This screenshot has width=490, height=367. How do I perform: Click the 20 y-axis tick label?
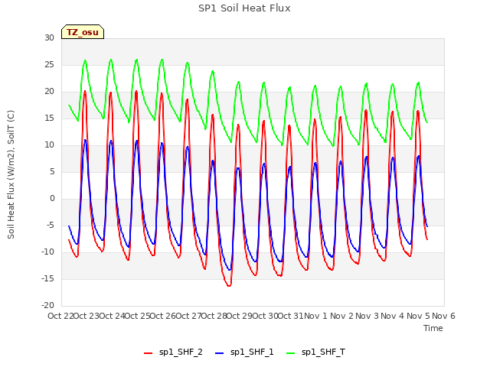(x=49, y=92)
